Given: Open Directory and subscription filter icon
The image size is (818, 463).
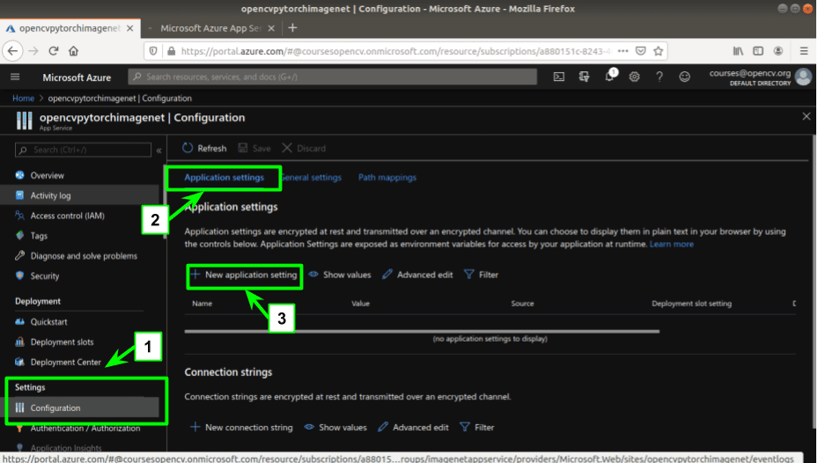Looking at the screenshot, I should [584, 77].
